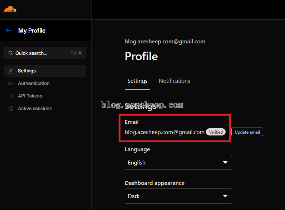Click the arrow on the Dark dropdown

[x=225, y=196]
